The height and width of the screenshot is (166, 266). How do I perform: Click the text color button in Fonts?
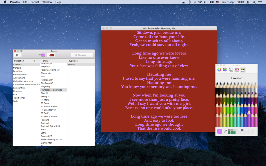(42, 55)
